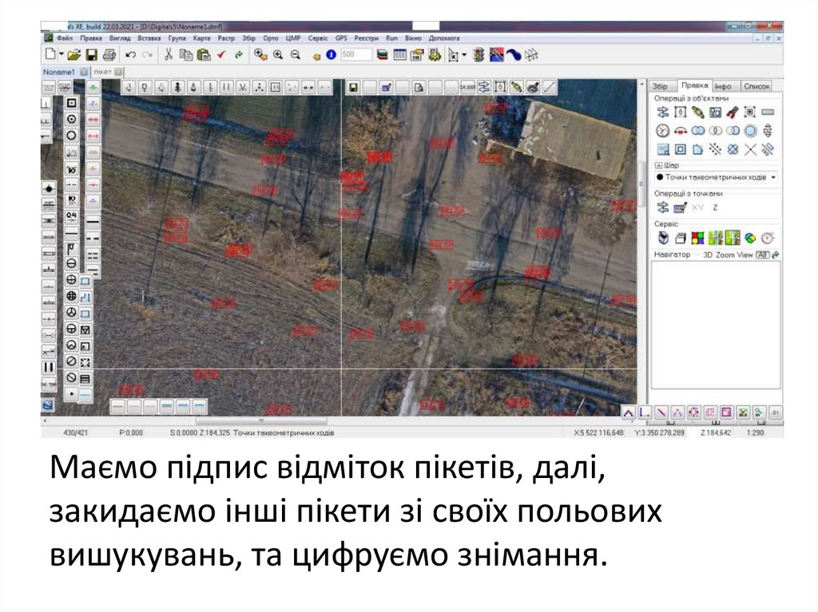Switch to the Noname1 document tab
Image resolution: width=818 pixels, height=612 pixels.
click(59, 72)
